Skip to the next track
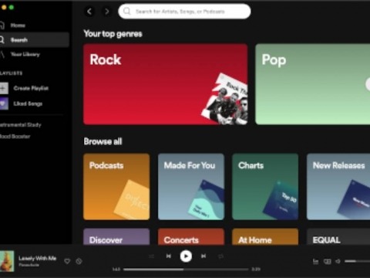 tap(203, 256)
